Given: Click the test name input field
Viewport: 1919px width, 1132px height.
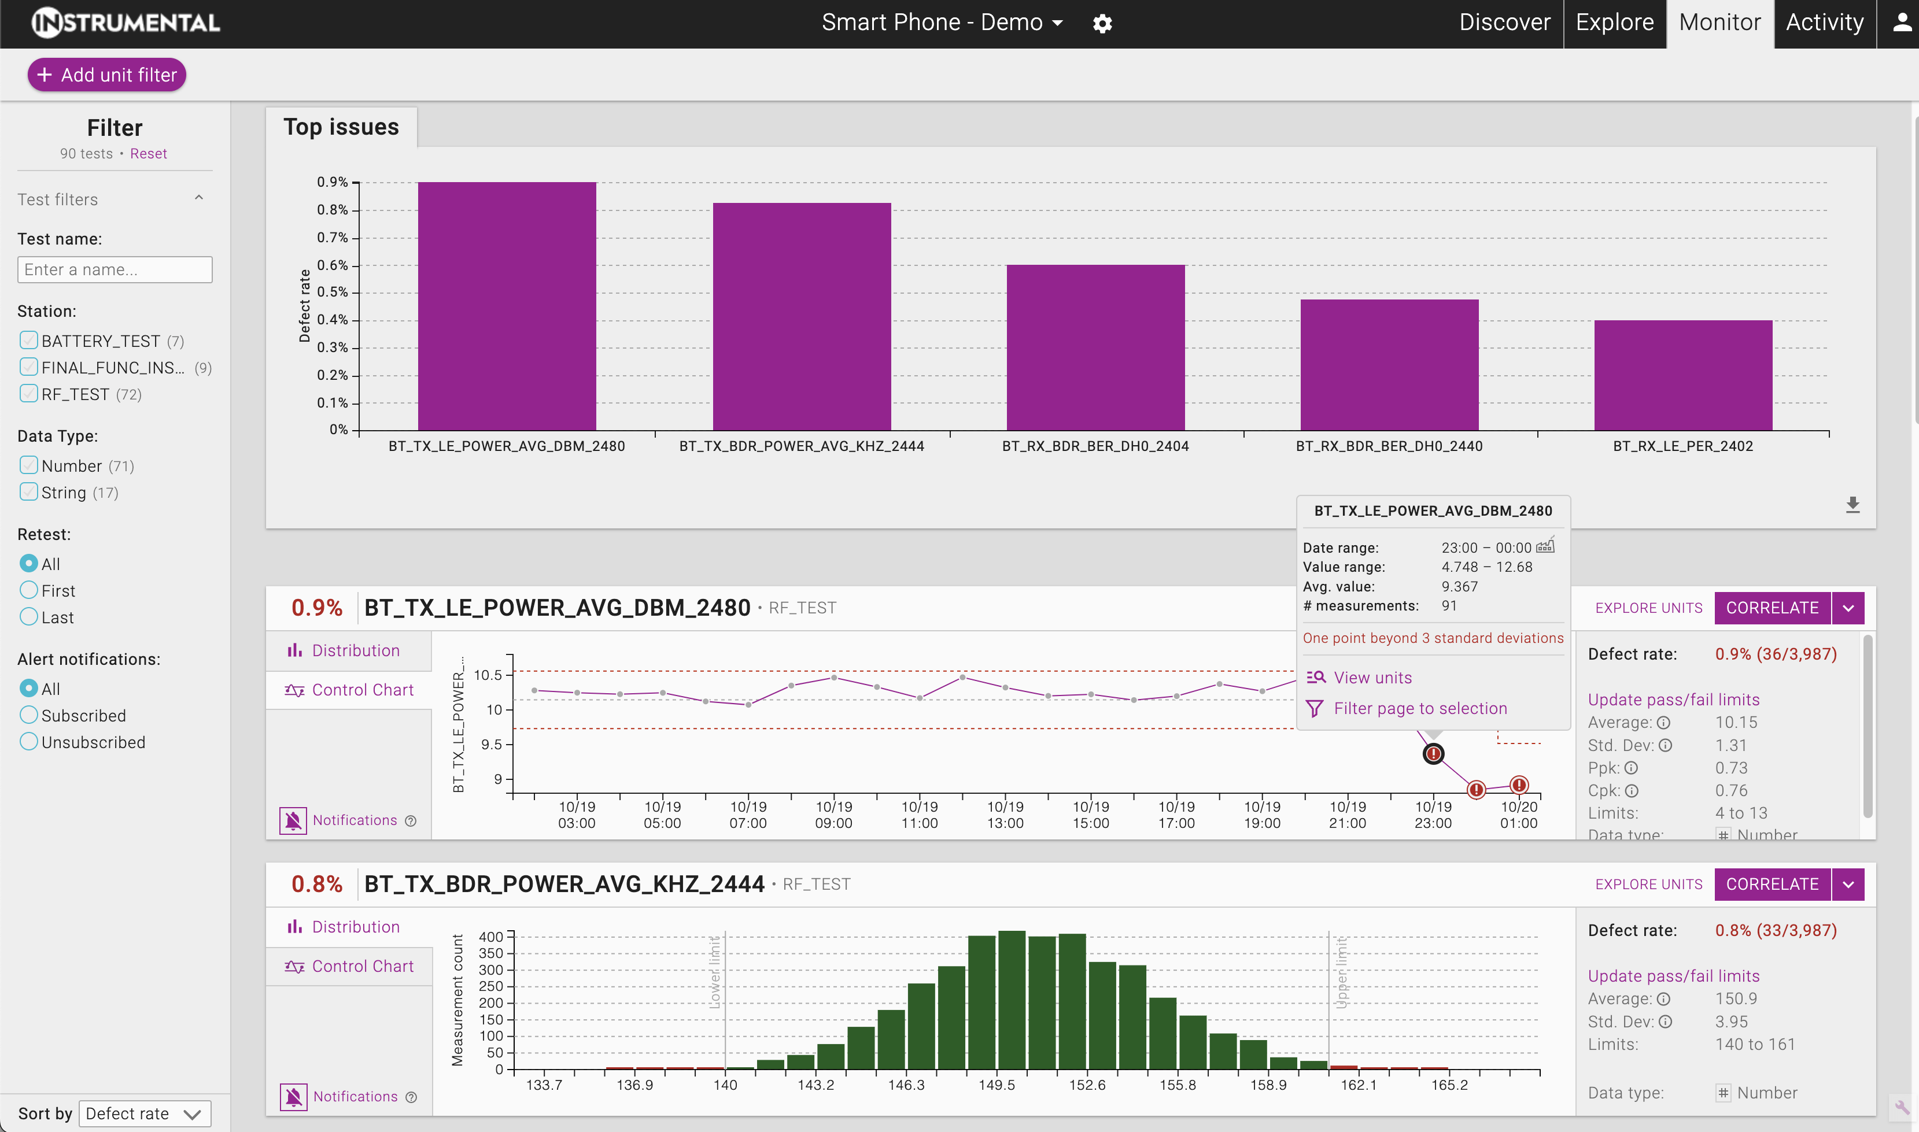Looking at the screenshot, I should tap(115, 269).
